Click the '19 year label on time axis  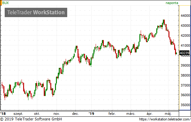pos(91,114)
